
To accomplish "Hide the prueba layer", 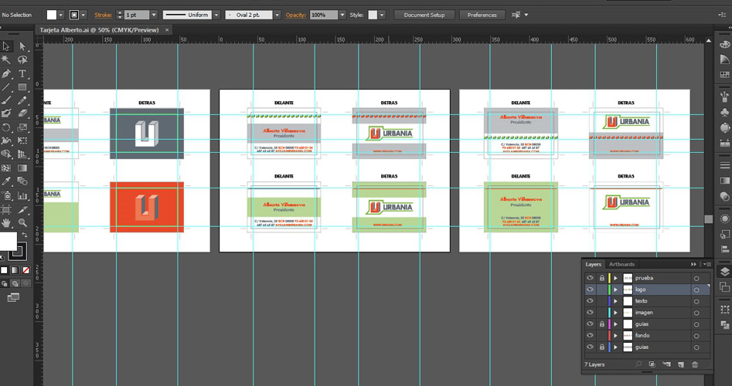I will point(590,278).
